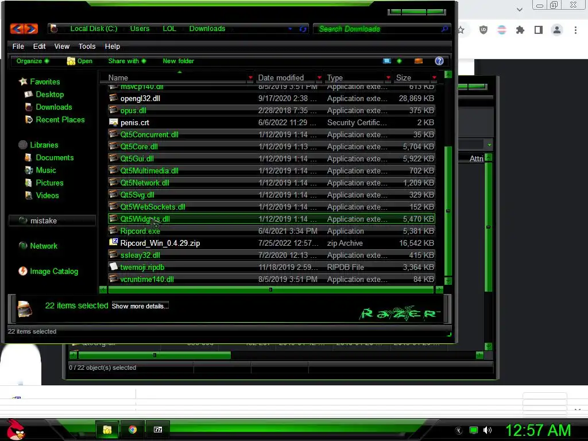Open the Help menu
Viewport: 588px width, 441px height.
pos(113,46)
